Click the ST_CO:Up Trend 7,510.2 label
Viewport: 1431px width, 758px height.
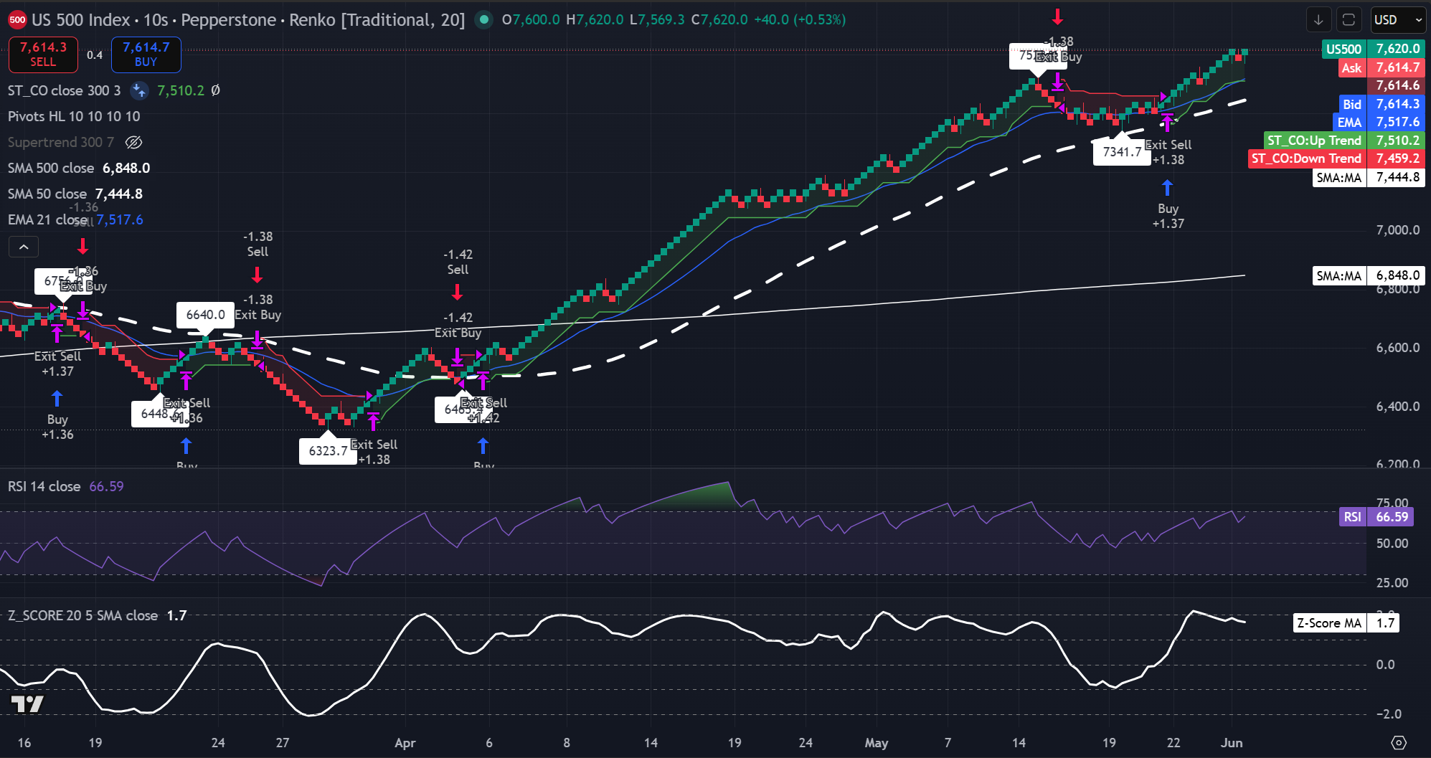(1343, 140)
